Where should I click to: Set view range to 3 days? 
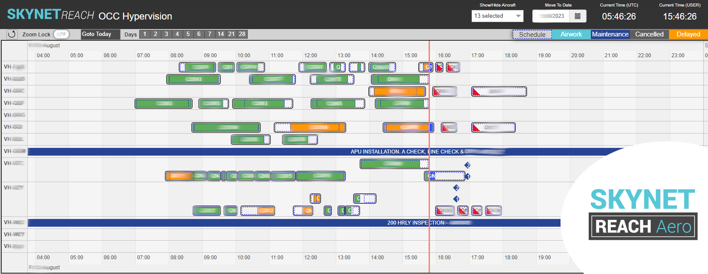(x=166, y=34)
